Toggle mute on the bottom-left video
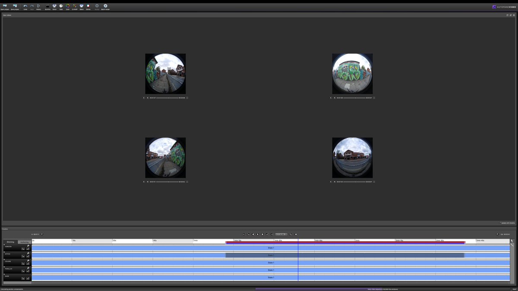Viewport: 518px width, 291px height. point(148,182)
